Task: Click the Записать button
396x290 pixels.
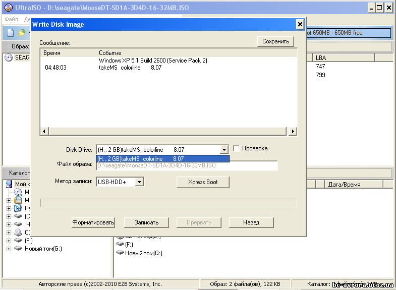Action: [x=146, y=222]
